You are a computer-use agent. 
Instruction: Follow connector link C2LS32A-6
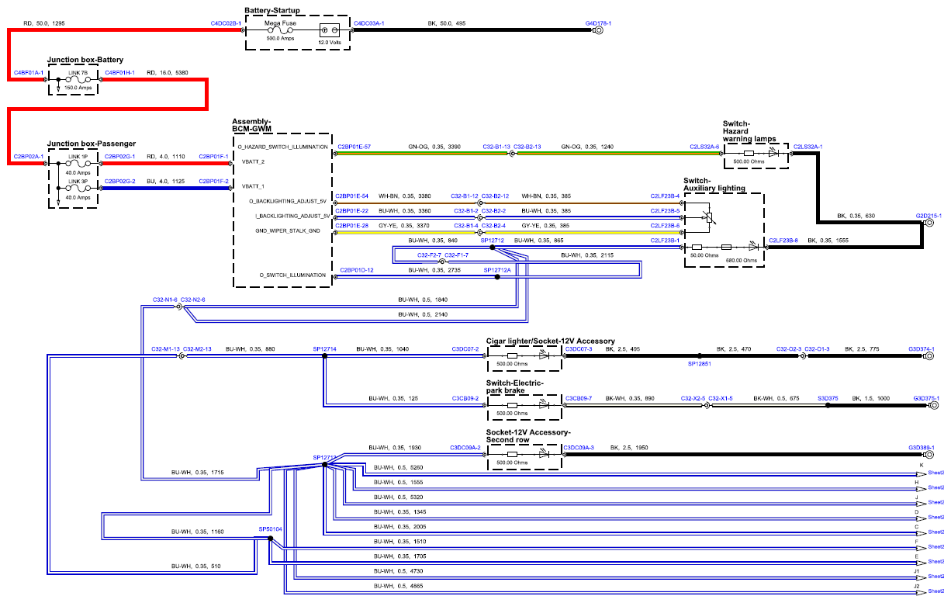pos(705,147)
